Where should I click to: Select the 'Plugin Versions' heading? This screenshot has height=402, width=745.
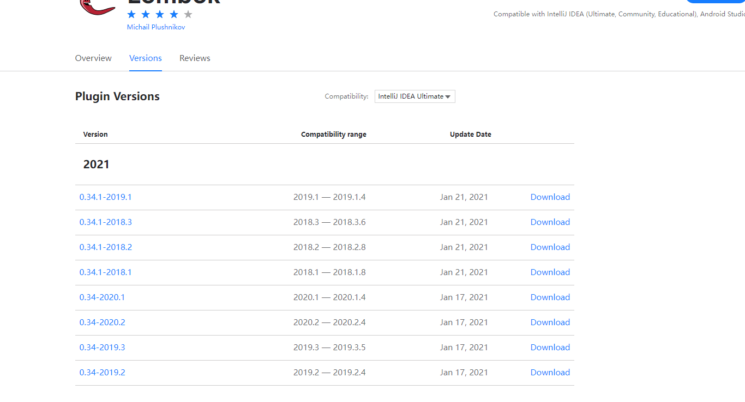(117, 96)
